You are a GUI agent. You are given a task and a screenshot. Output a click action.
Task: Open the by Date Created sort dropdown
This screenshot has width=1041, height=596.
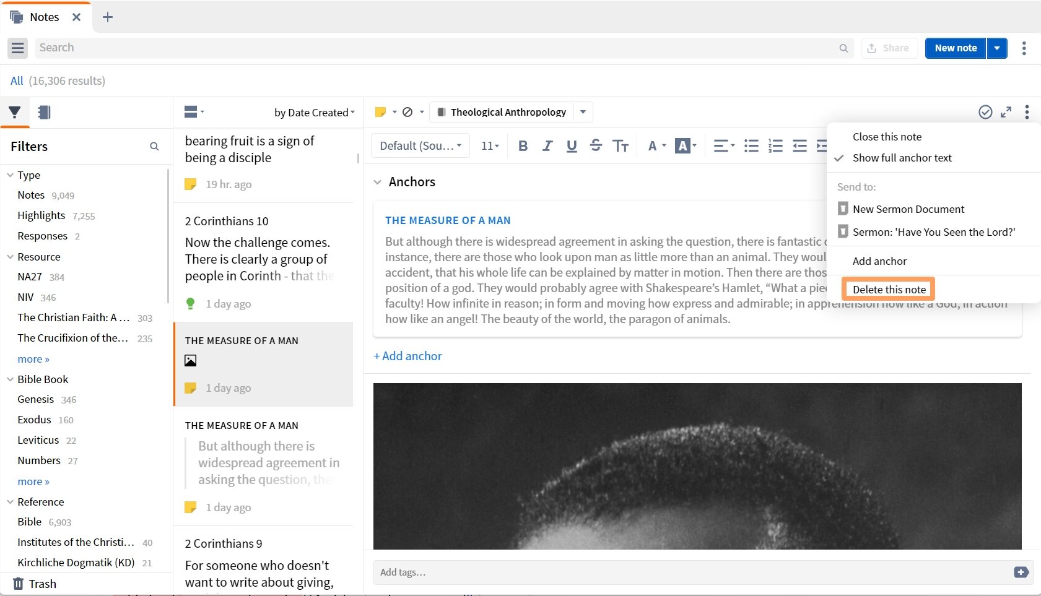[x=315, y=113]
